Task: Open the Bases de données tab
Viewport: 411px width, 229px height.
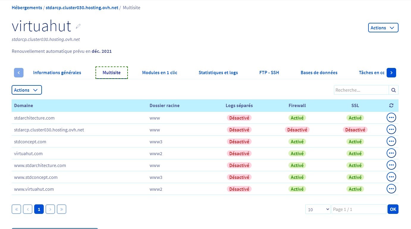Action: click(x=319, y=73)
